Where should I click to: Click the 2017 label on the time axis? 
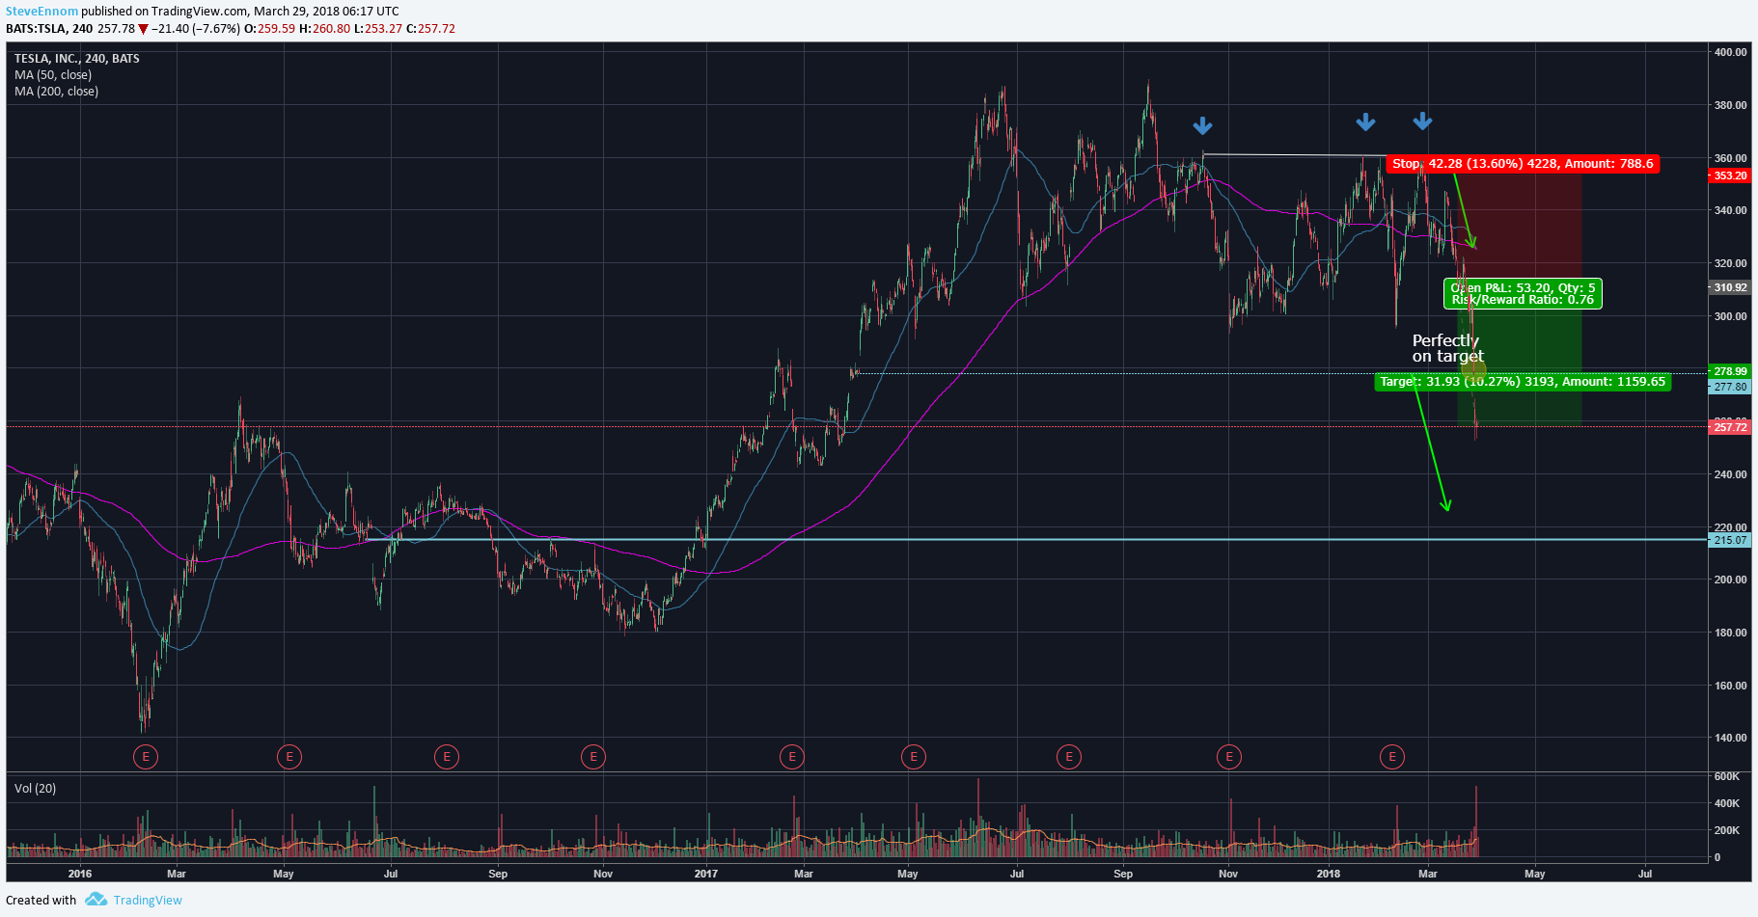(706, 874)
